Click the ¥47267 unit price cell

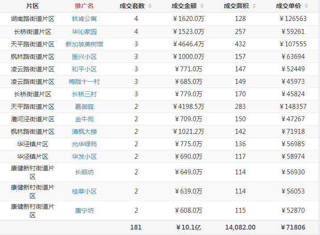click(x=293, y=119)
